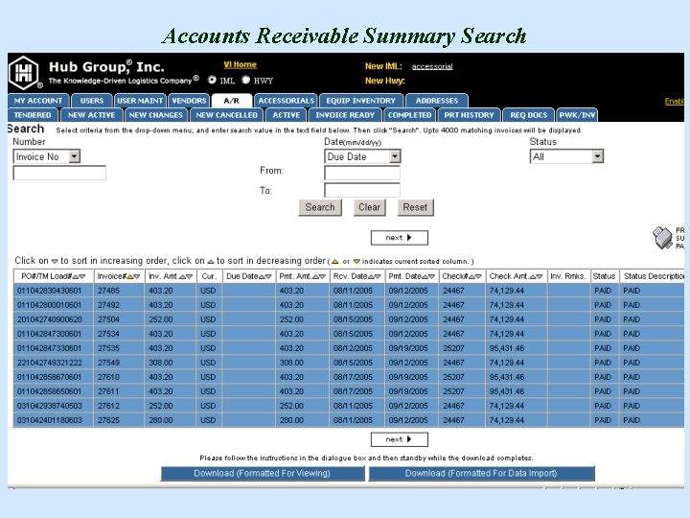Viewport: 690px width, 518px height.
Task: Click PO number 201042740900620
Action: click(x=49, y=319)
